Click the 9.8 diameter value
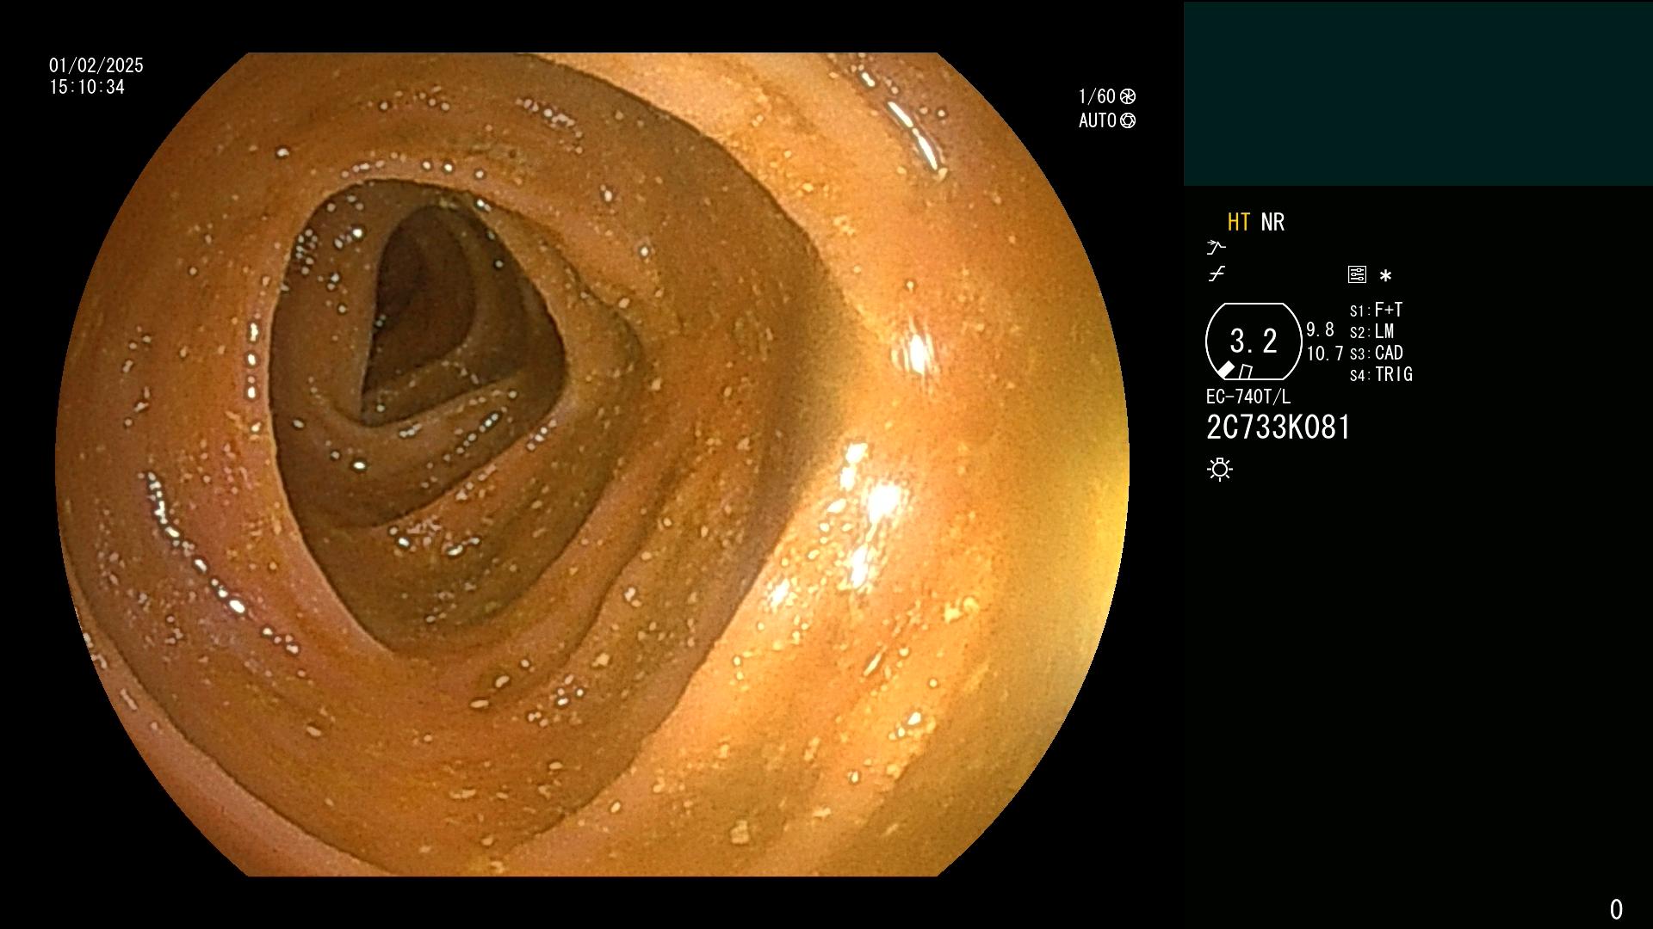 click(1320, 329)
